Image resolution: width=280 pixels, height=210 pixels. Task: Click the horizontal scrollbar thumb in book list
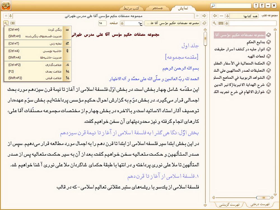[x=263, y=198]
